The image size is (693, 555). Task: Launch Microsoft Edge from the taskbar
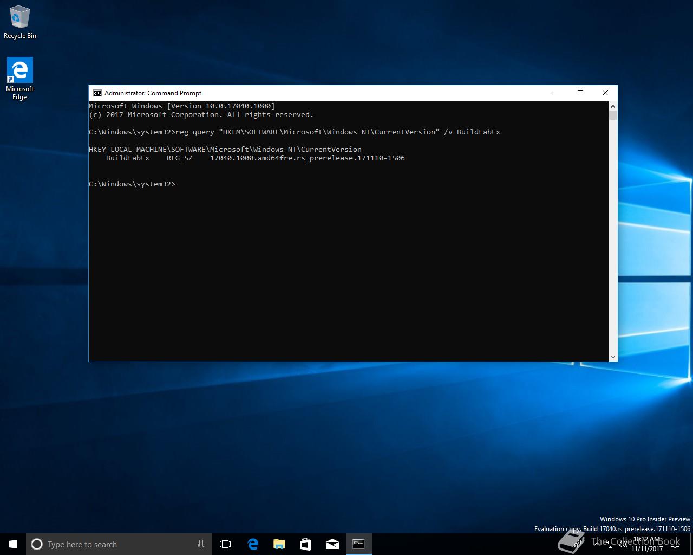click(x=252, y=544)
